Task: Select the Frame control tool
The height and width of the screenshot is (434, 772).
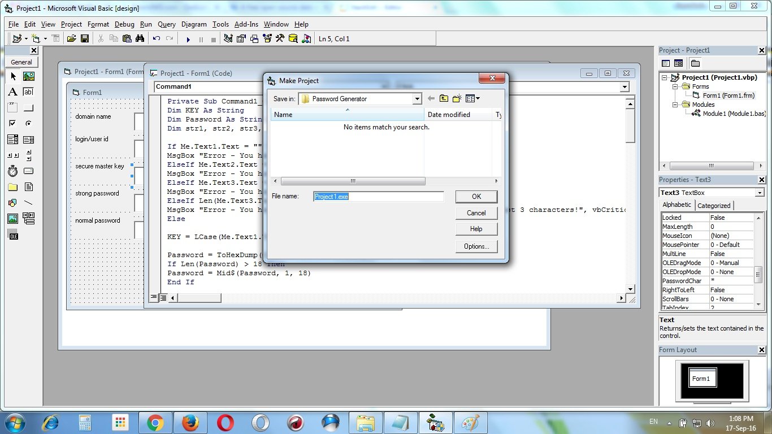Action: point(13,108)
